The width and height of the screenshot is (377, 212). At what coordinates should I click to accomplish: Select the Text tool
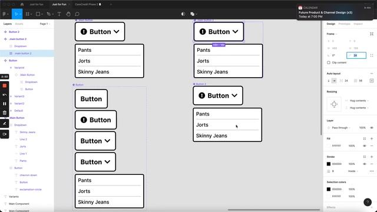59,14
